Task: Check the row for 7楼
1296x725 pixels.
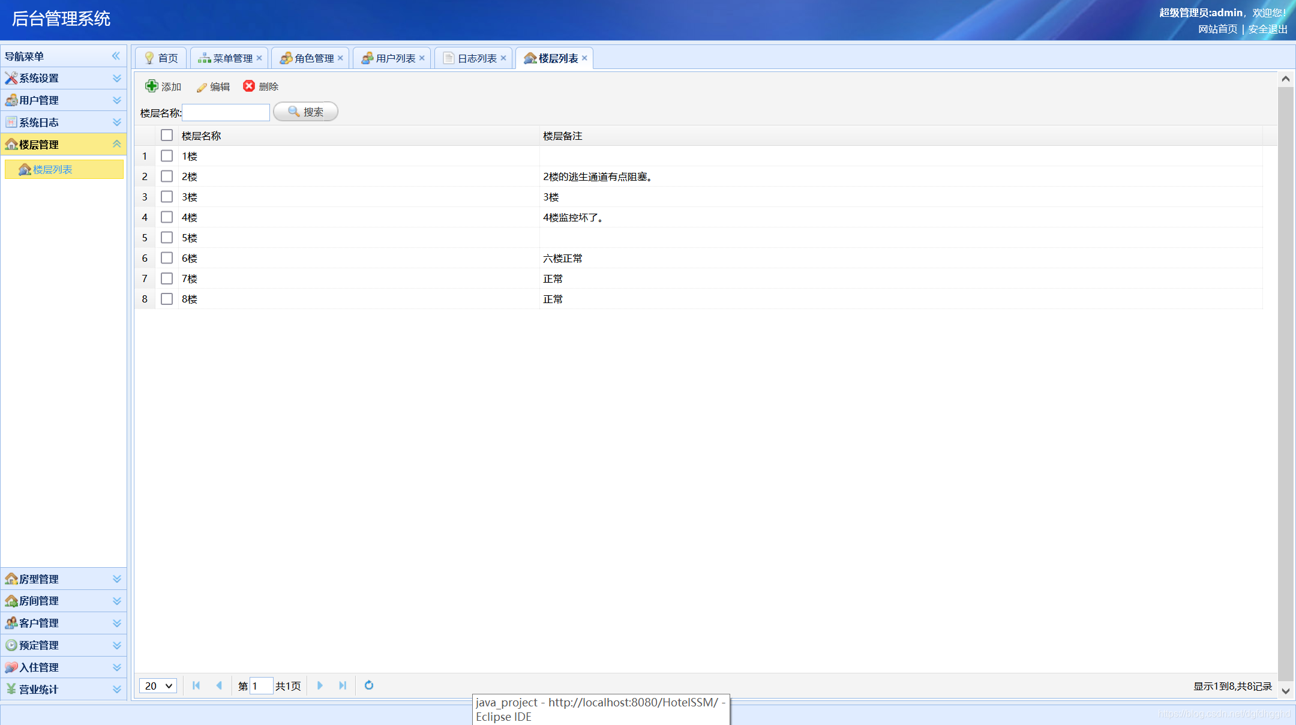Action: (167, 278)
